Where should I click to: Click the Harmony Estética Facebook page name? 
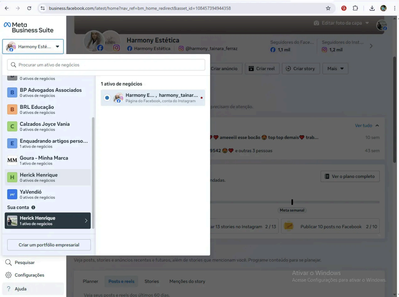coord(152,48)
